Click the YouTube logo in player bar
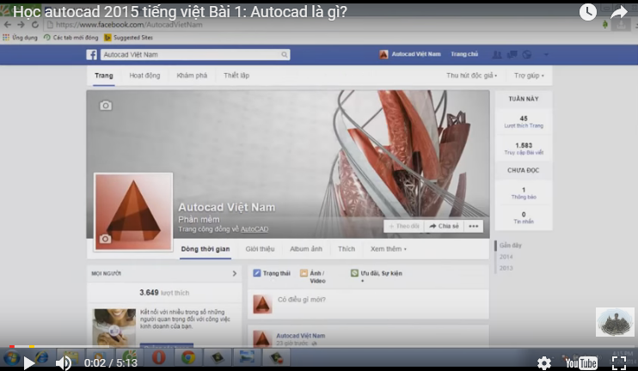This screenshot has width=638, height=371. (x=581, y=363)
